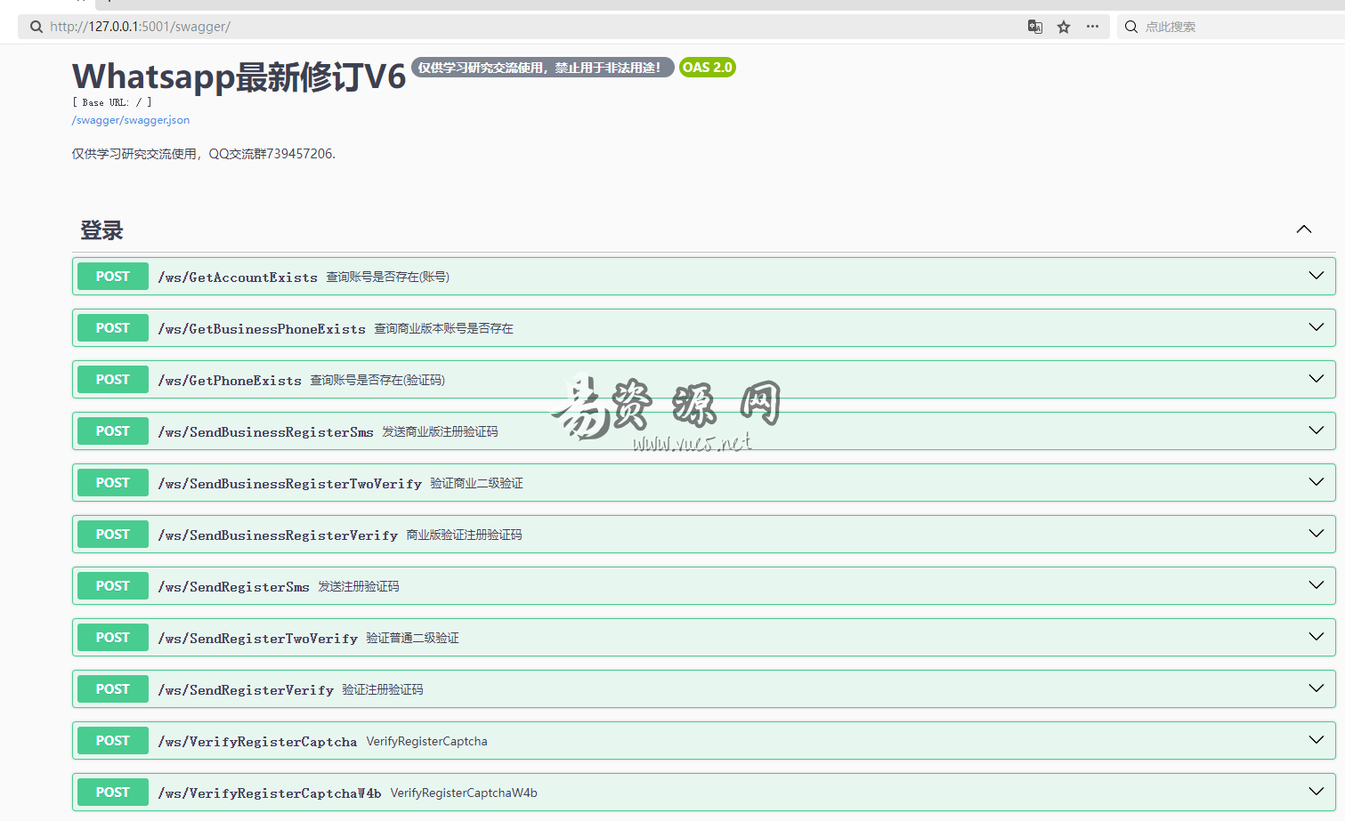Bookmark the page with the star icon
This screenshot has height=821, width=1345.
pos(1064,27)
